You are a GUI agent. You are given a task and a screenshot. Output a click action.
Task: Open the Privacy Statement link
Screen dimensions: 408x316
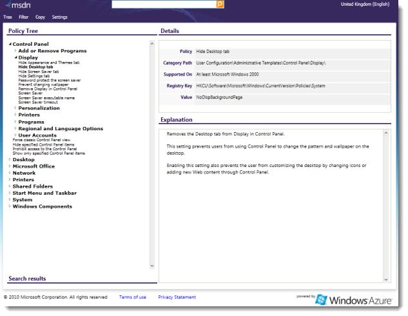tap(177, 297)
